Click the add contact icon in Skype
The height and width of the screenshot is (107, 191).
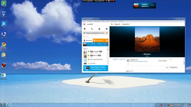(107, 29)
